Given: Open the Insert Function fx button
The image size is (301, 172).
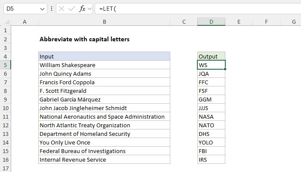Looking at the screenshot, I should pos(82,9).
